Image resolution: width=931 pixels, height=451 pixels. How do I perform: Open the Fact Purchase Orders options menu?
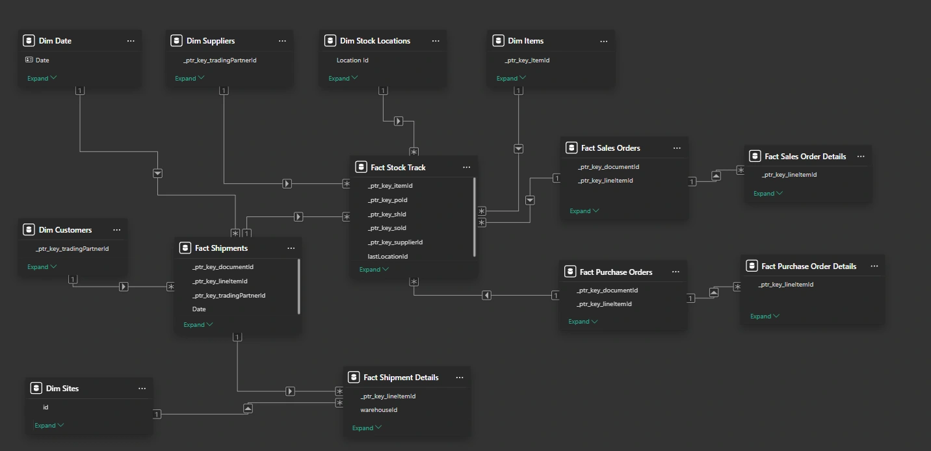tap(676, 271)
